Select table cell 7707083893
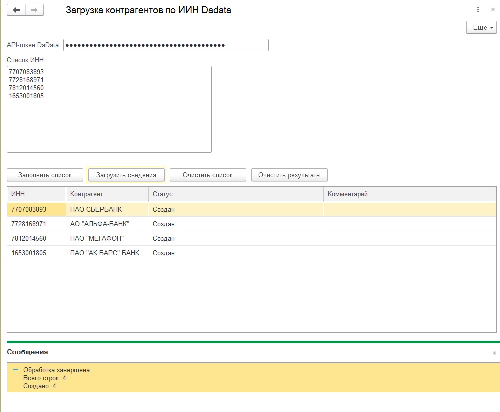This screenshot has width=500, height=412. click(37, 210)
